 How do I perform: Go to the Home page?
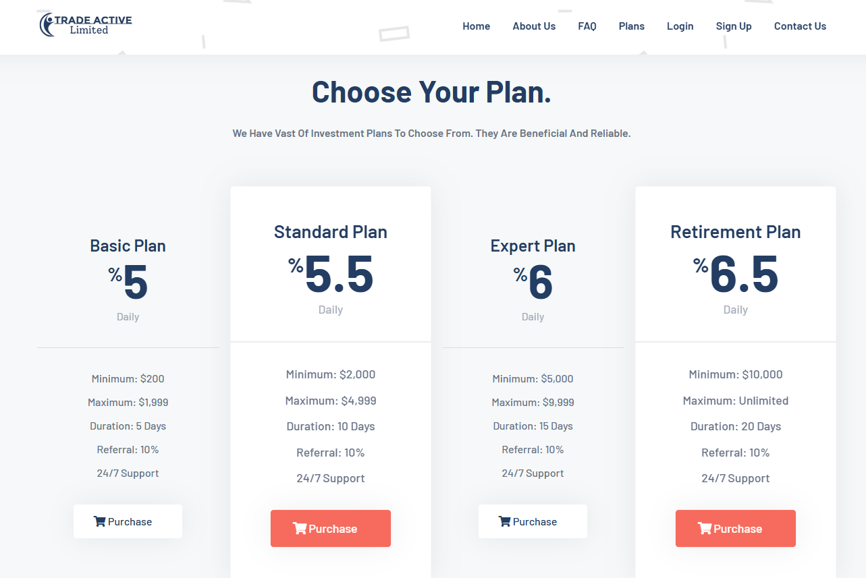tap(476, 26)
